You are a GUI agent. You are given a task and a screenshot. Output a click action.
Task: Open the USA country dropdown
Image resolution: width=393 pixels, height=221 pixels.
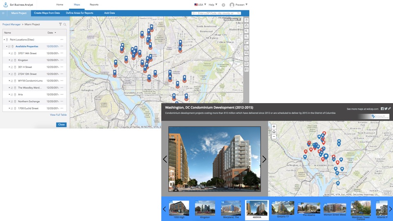coord(200,5)
